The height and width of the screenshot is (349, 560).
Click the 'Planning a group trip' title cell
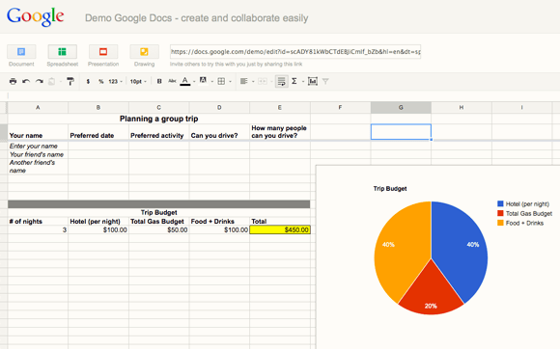coord(159,119)
